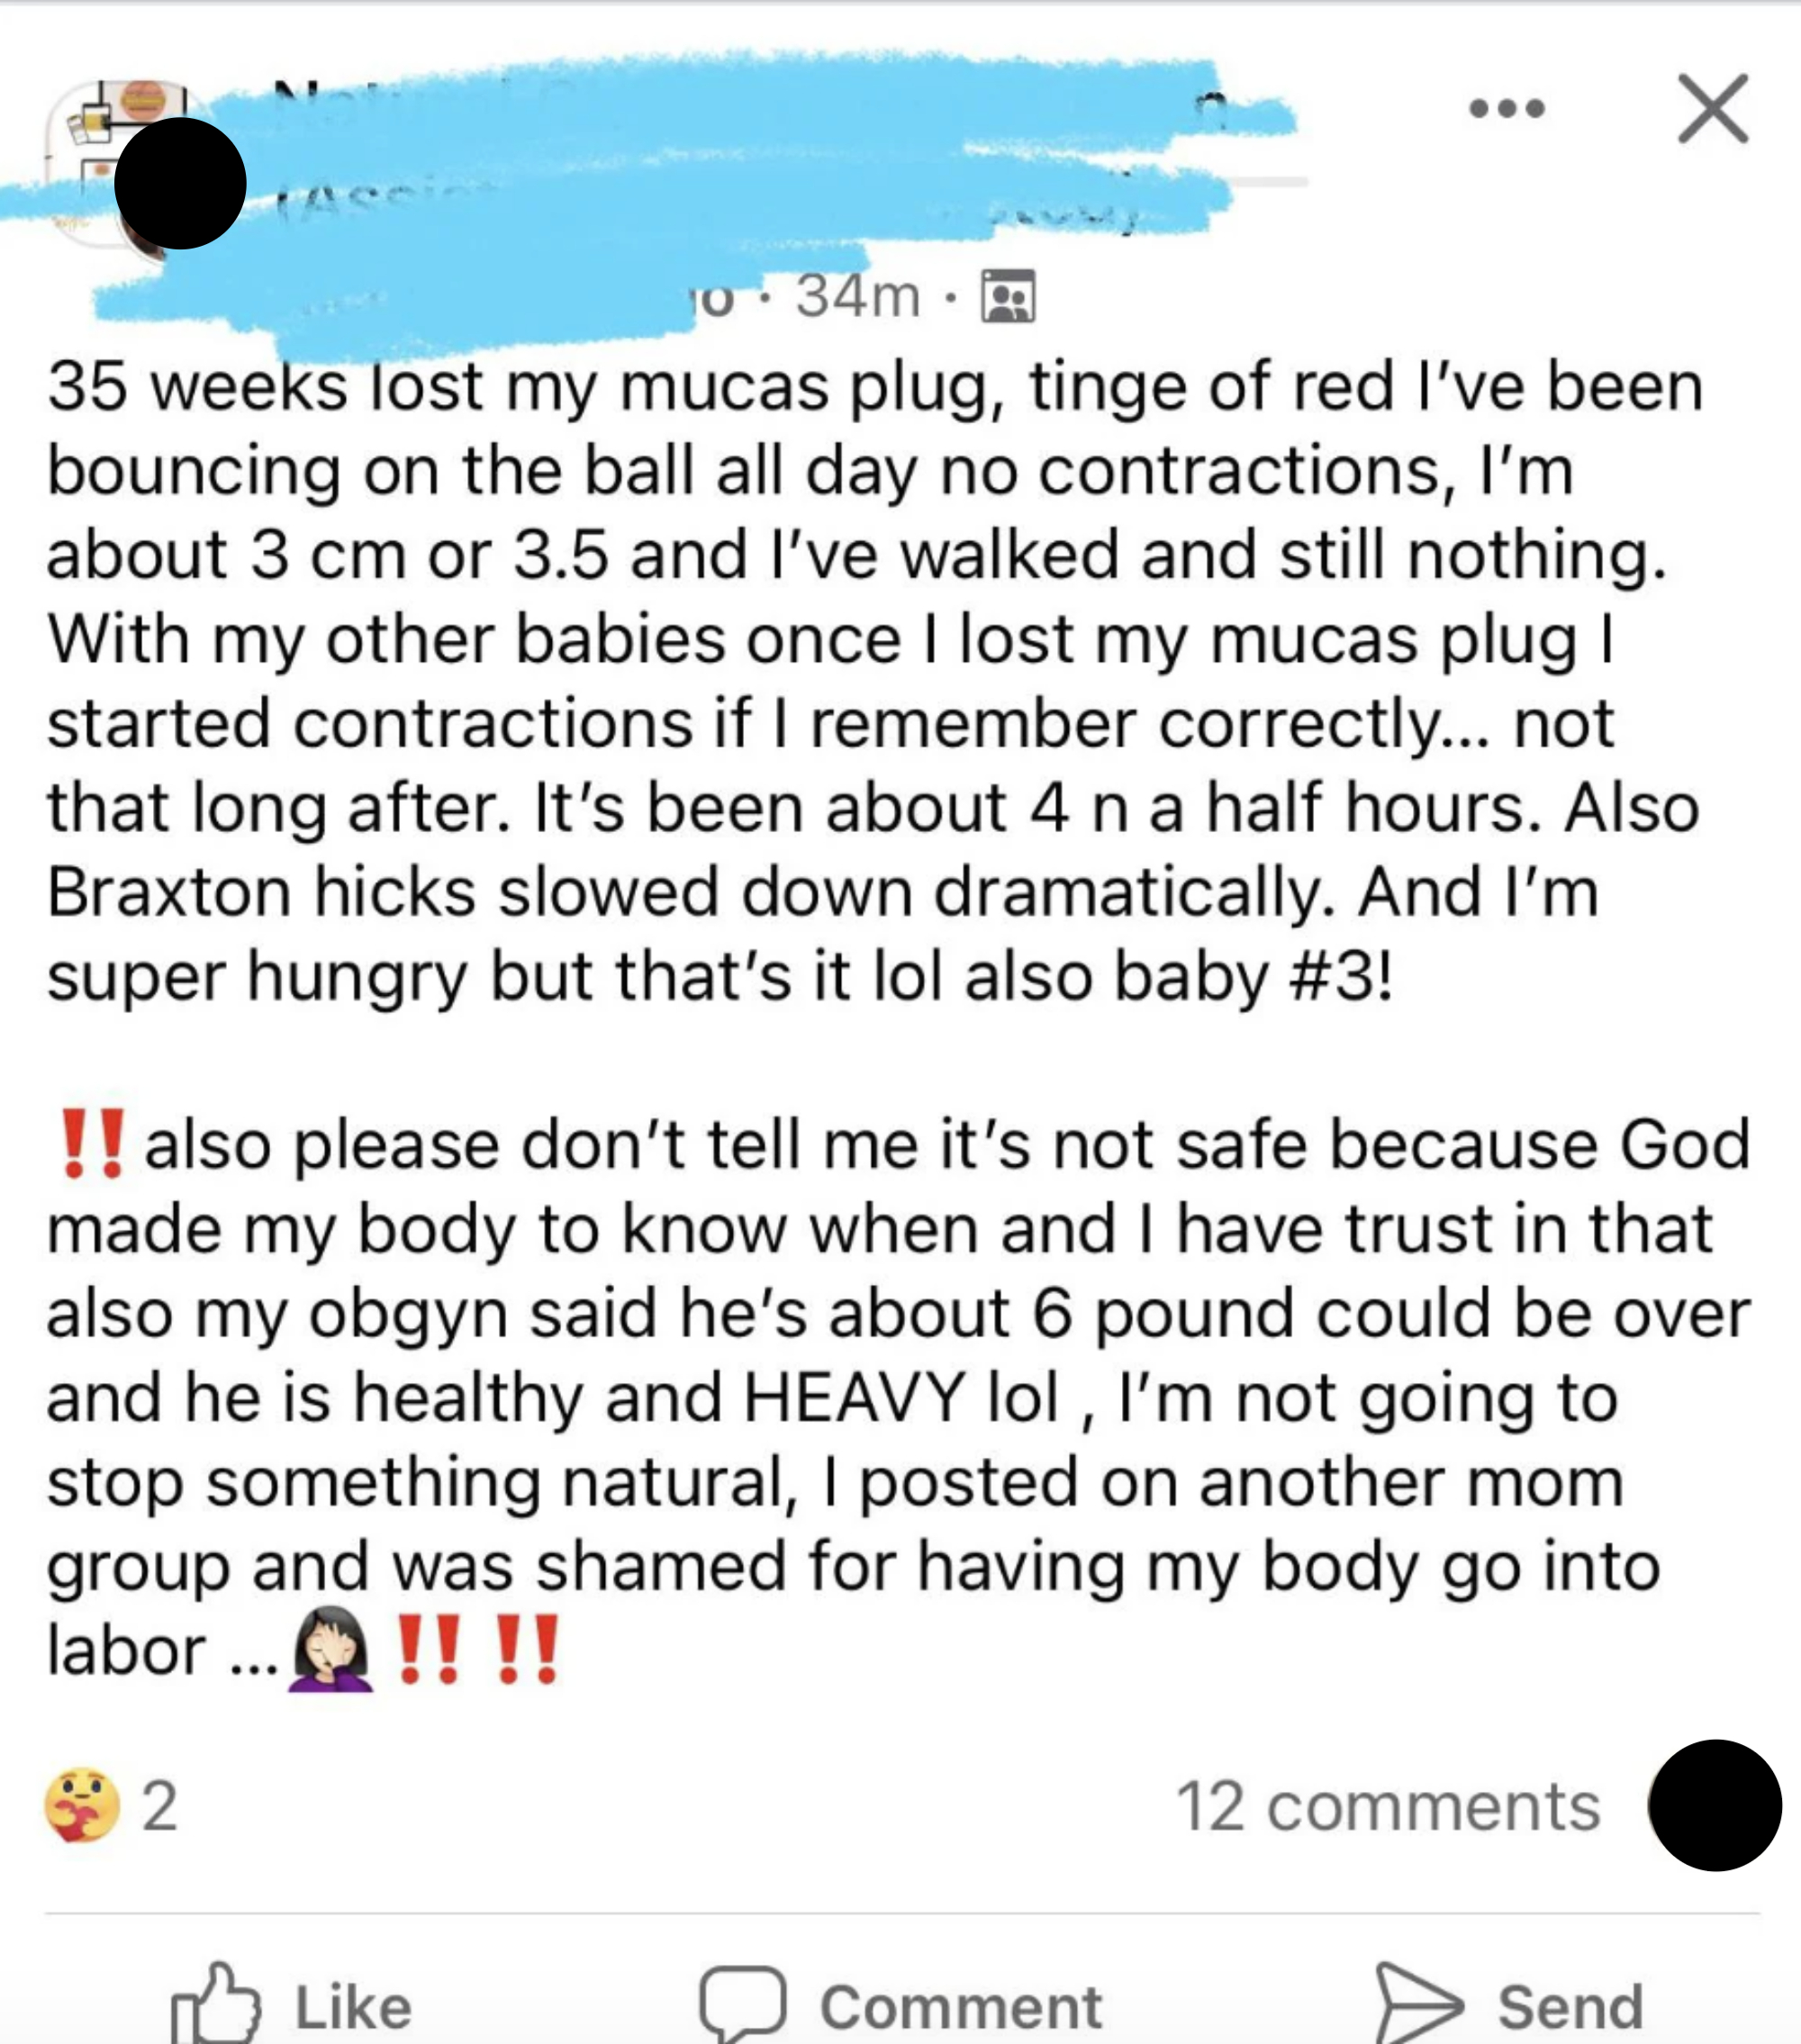Click the Send text label

pyautogui.click(x=1570, y=2007)
